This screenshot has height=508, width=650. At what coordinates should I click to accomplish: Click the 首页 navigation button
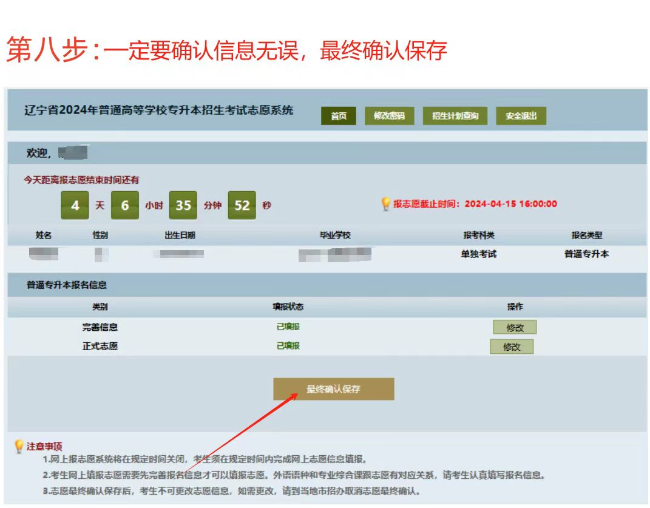tap(339, 116)
